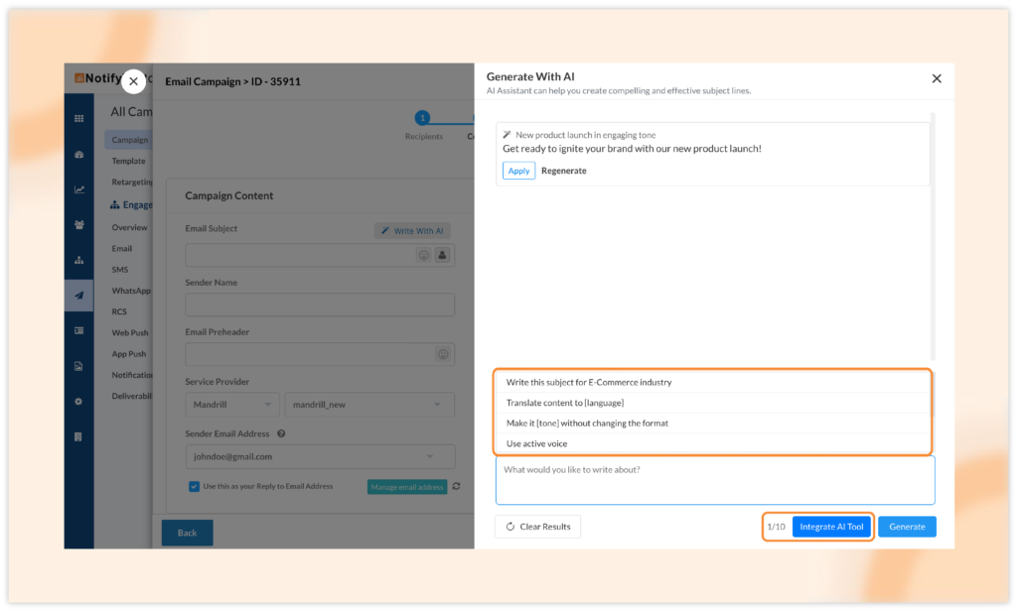Open Overview in the Engage menu

click(129, 228)
